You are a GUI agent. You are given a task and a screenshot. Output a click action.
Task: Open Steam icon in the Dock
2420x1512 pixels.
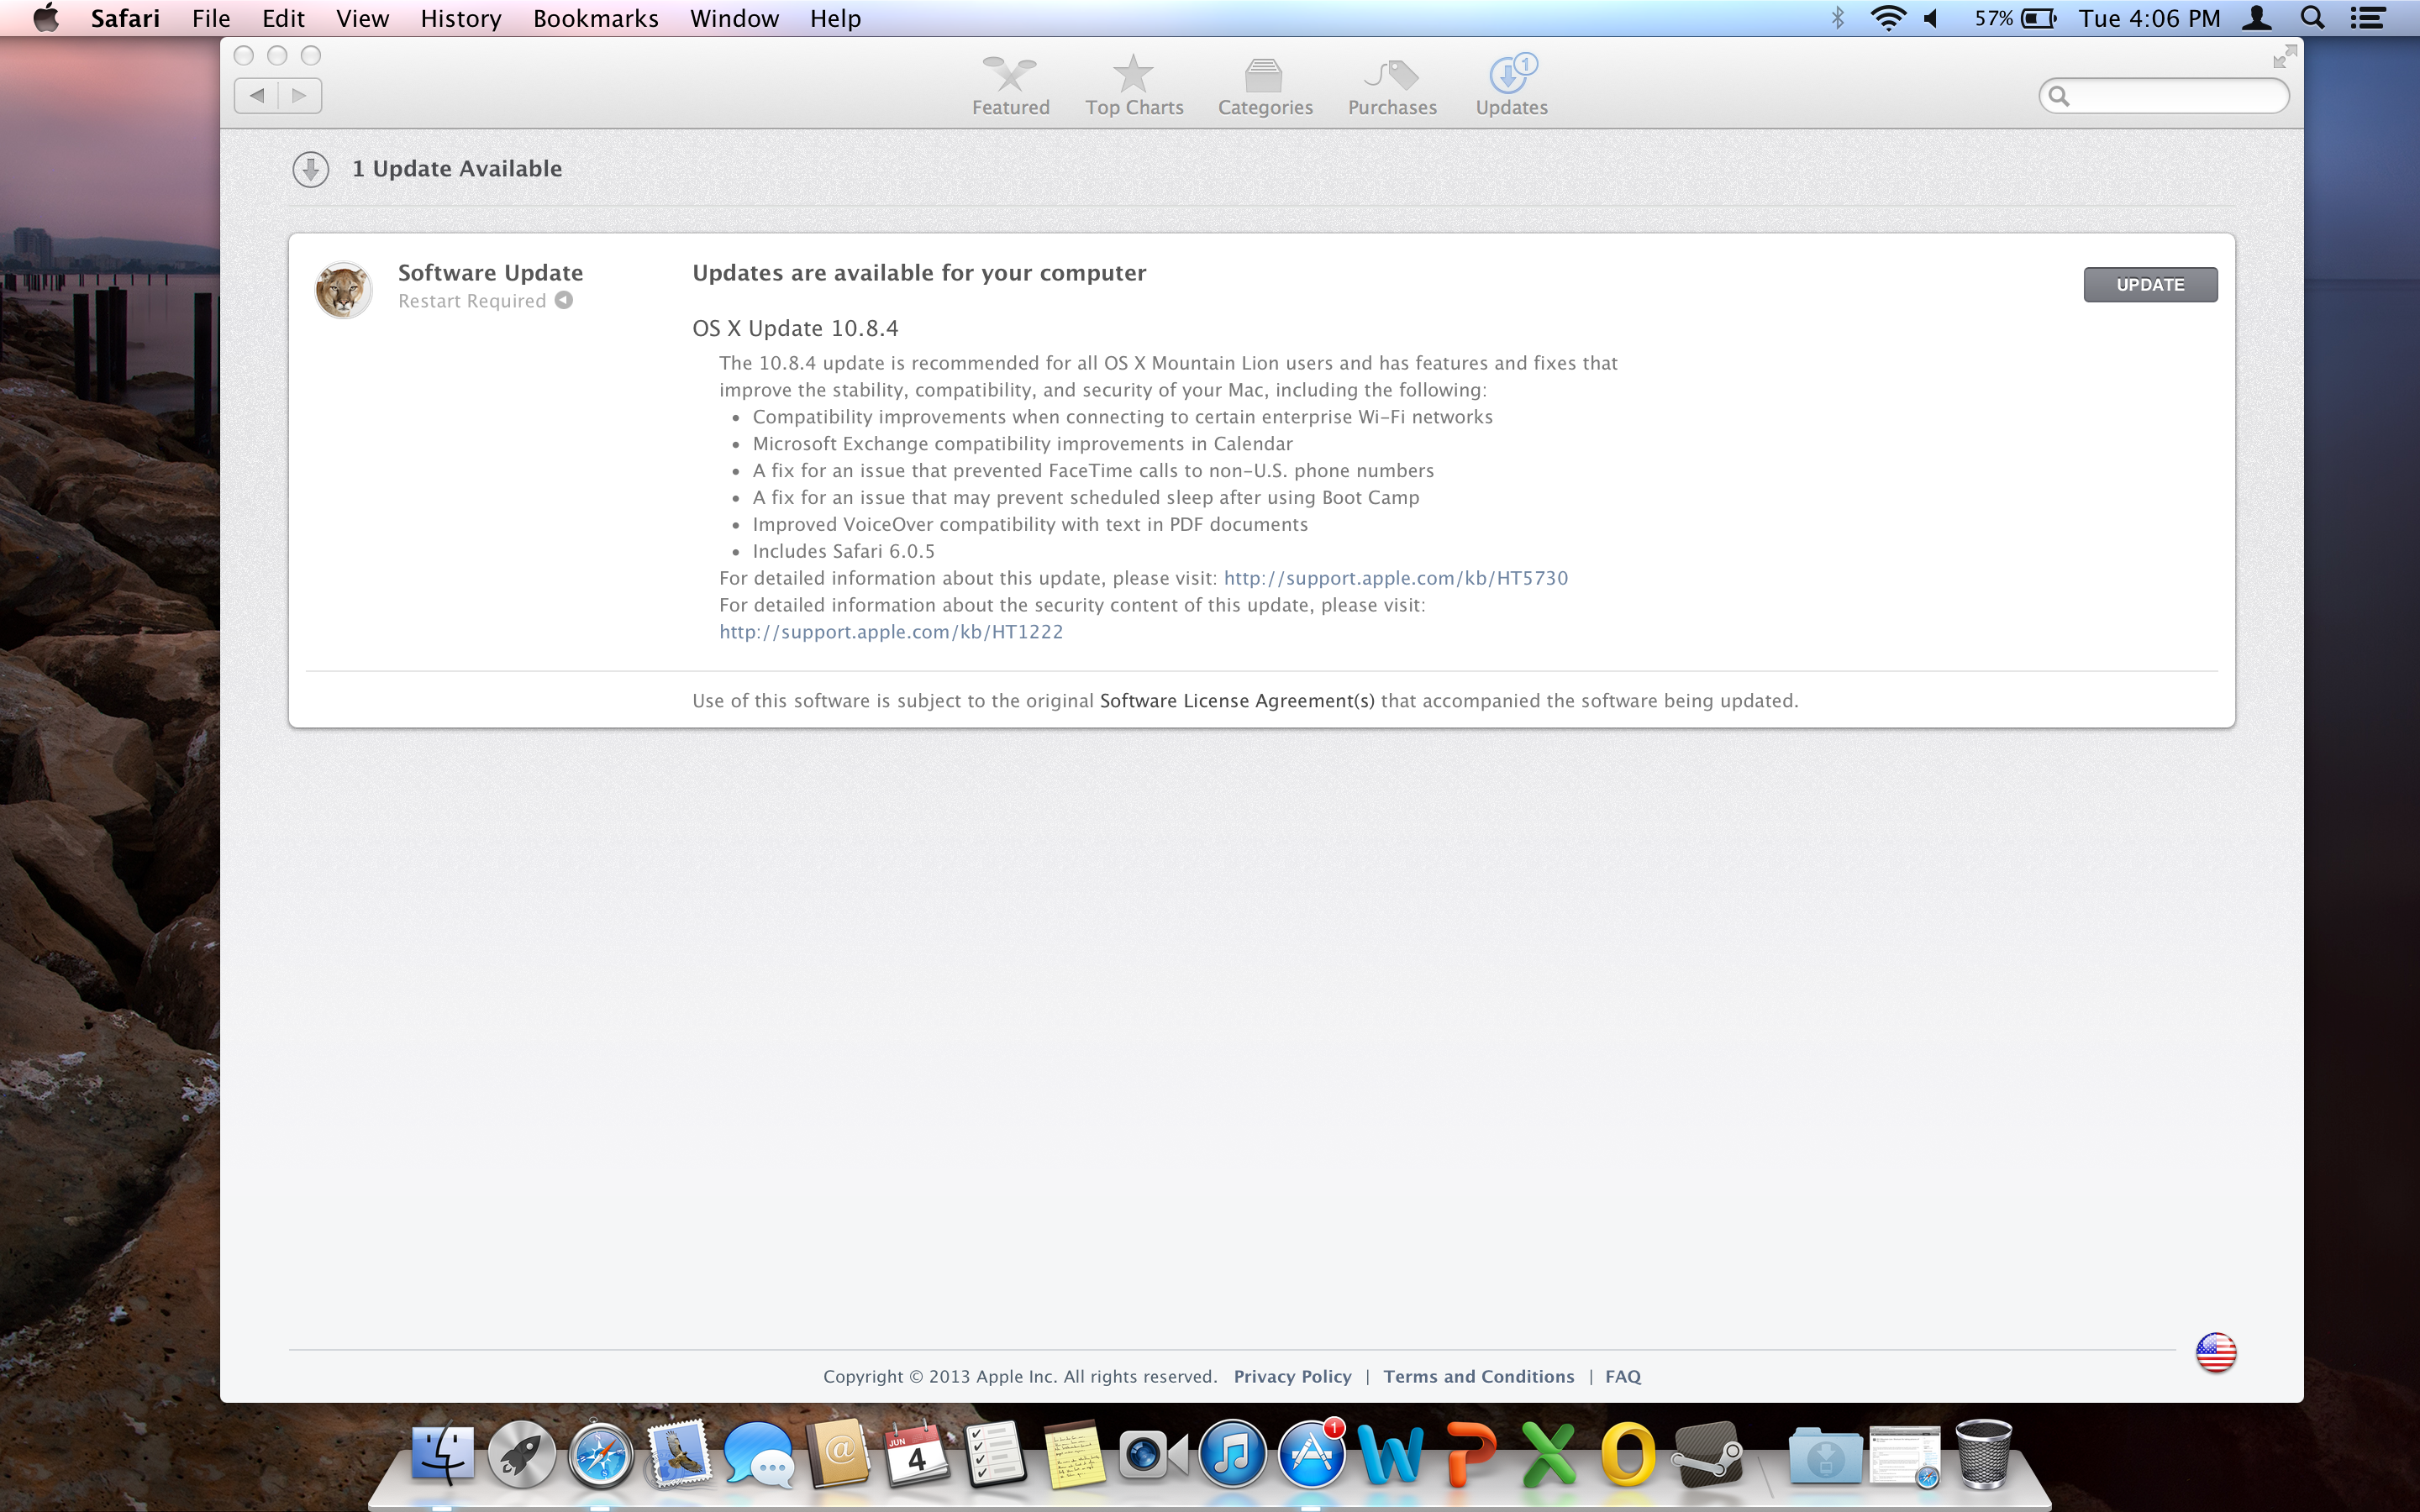pos(1707,1455)
